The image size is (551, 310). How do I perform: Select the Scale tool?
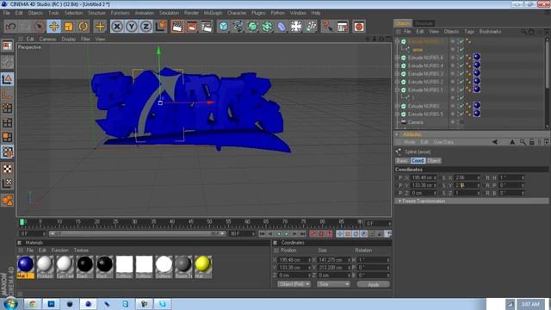pos(69,27)
